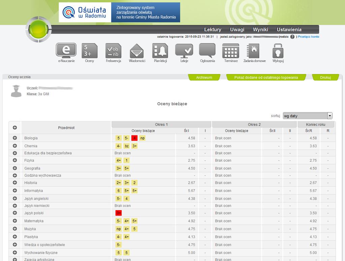Expand the Historia row
345x261 pixels.
[15, 183]
